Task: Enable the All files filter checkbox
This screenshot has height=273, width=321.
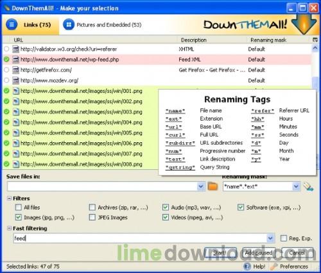Action: coord(19,207)
